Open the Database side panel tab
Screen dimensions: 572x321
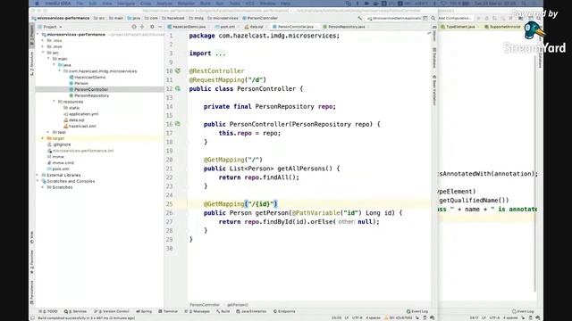[434, 58]
